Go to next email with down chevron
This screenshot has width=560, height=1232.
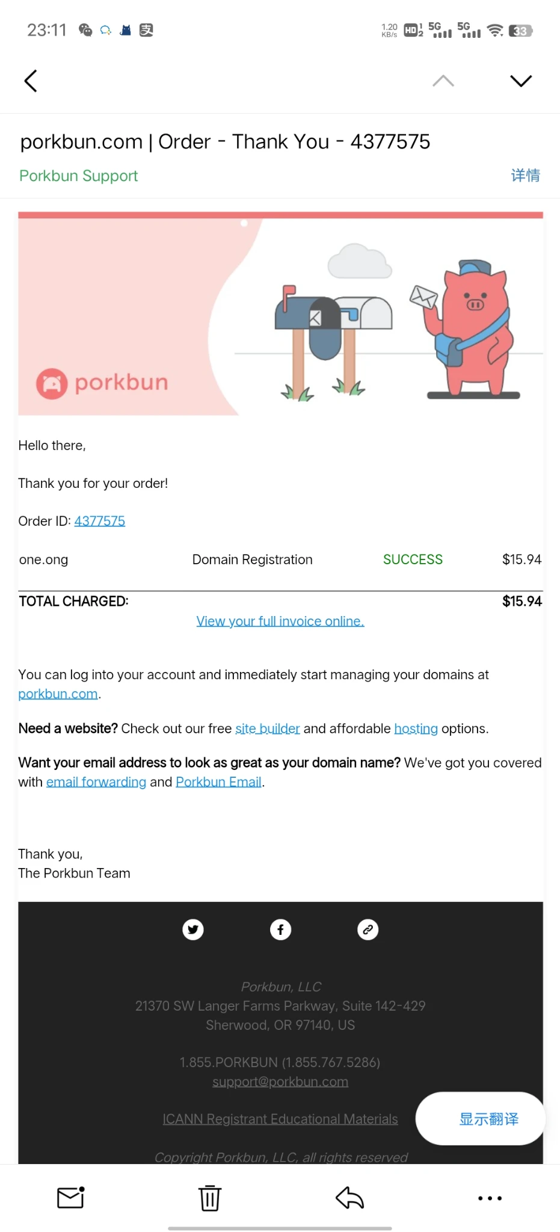tap(521, 81)
